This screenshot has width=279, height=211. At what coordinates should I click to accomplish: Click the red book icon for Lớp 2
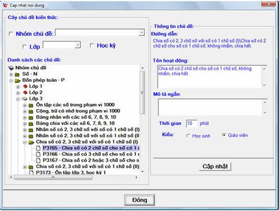25,92
